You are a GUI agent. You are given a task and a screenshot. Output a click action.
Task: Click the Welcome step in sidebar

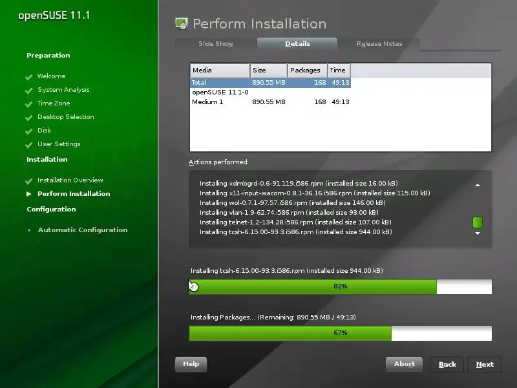click(52, 76)
